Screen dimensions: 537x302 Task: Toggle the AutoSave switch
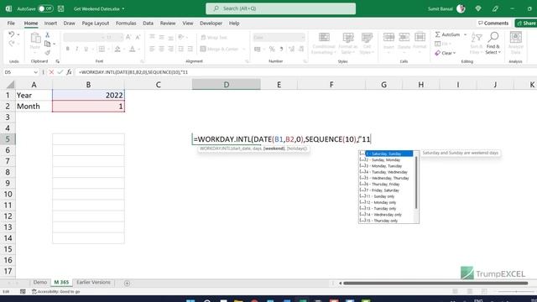45,8
